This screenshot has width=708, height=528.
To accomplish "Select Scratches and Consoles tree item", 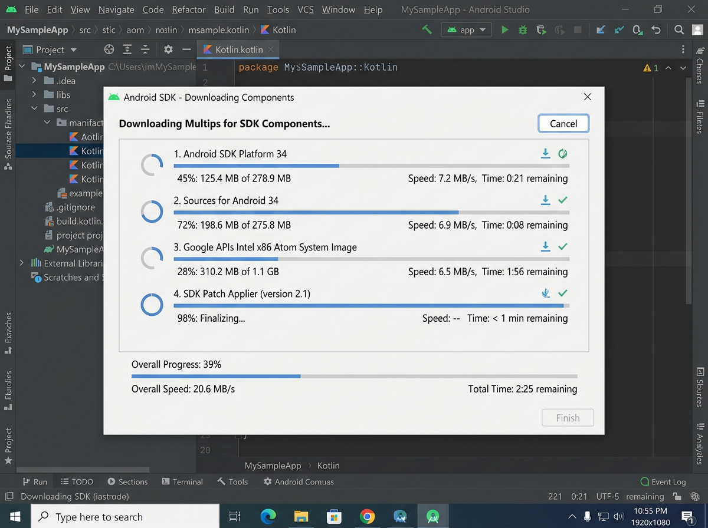I will coord(67,277).
